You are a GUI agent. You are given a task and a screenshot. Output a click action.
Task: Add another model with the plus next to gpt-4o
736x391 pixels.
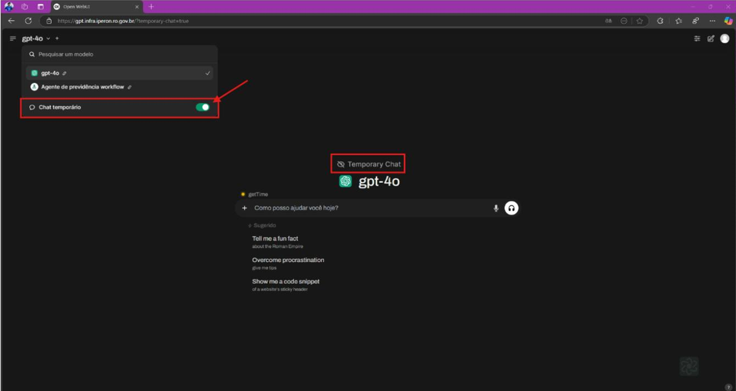pos(57,39)
